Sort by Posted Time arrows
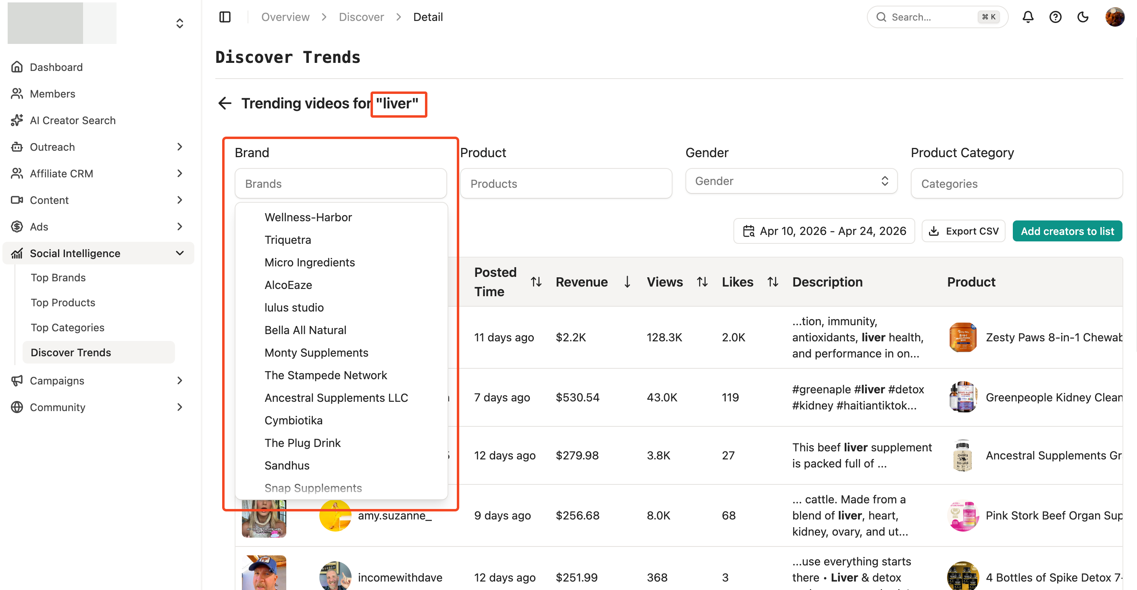Viewport: 1137px width, 590px height. pos(536,282)
